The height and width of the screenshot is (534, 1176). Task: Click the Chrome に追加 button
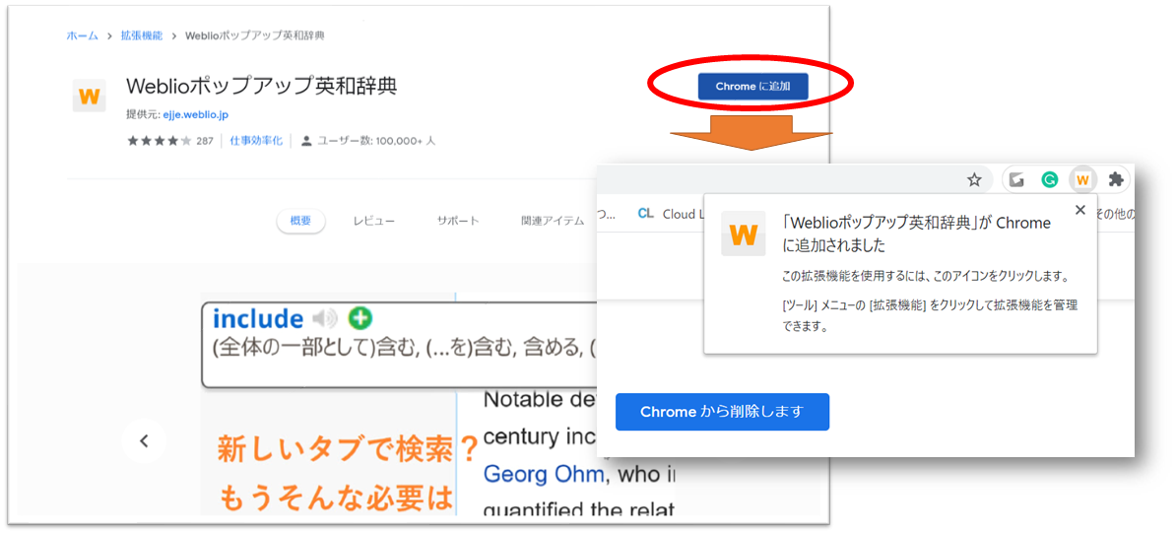(x=753, y=87)
